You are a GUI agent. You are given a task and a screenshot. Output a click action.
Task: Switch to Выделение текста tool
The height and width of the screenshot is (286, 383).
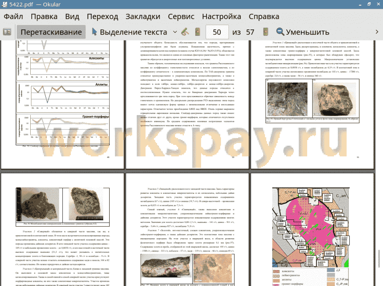(129, 32)
